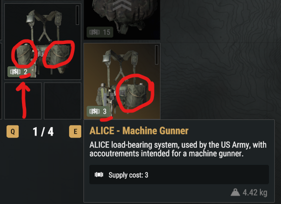Screen dimensions: 281x204
Task: Click the supply icon beside Supply cost: 3
Action: [x=99, y=174]
